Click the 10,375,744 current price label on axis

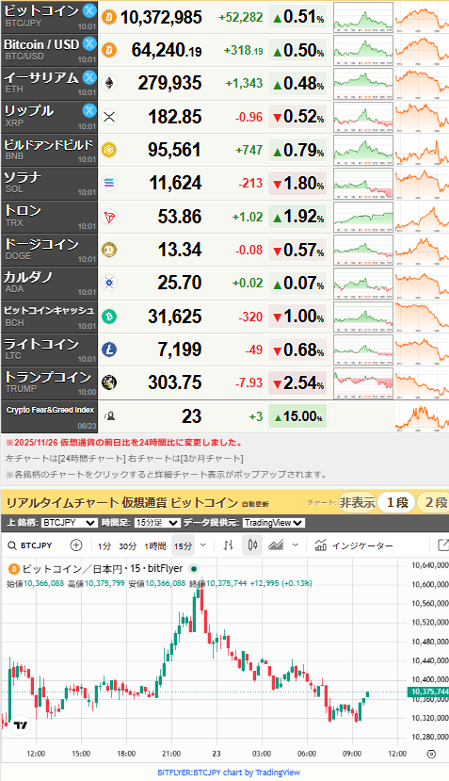[428, 692]
